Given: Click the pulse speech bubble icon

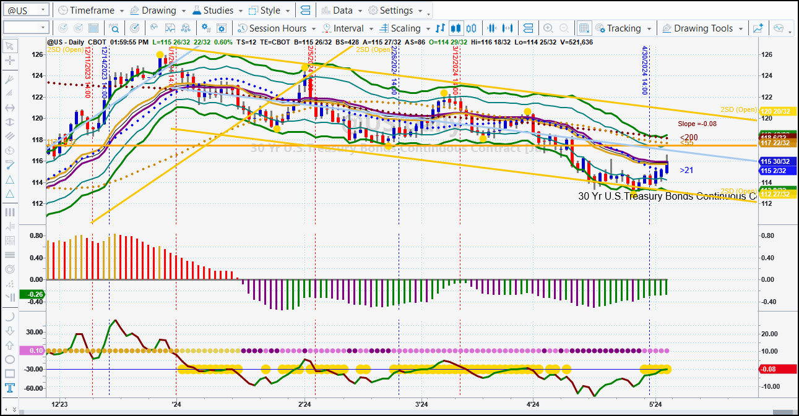Looking at the screenshot, I should 778,28.
